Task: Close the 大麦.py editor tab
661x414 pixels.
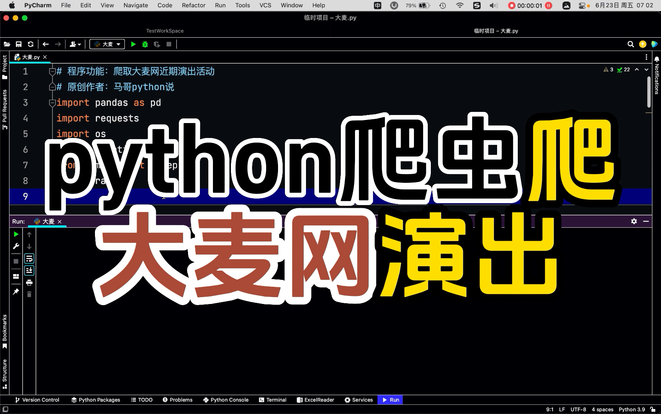Action: [x=45, y=57]
